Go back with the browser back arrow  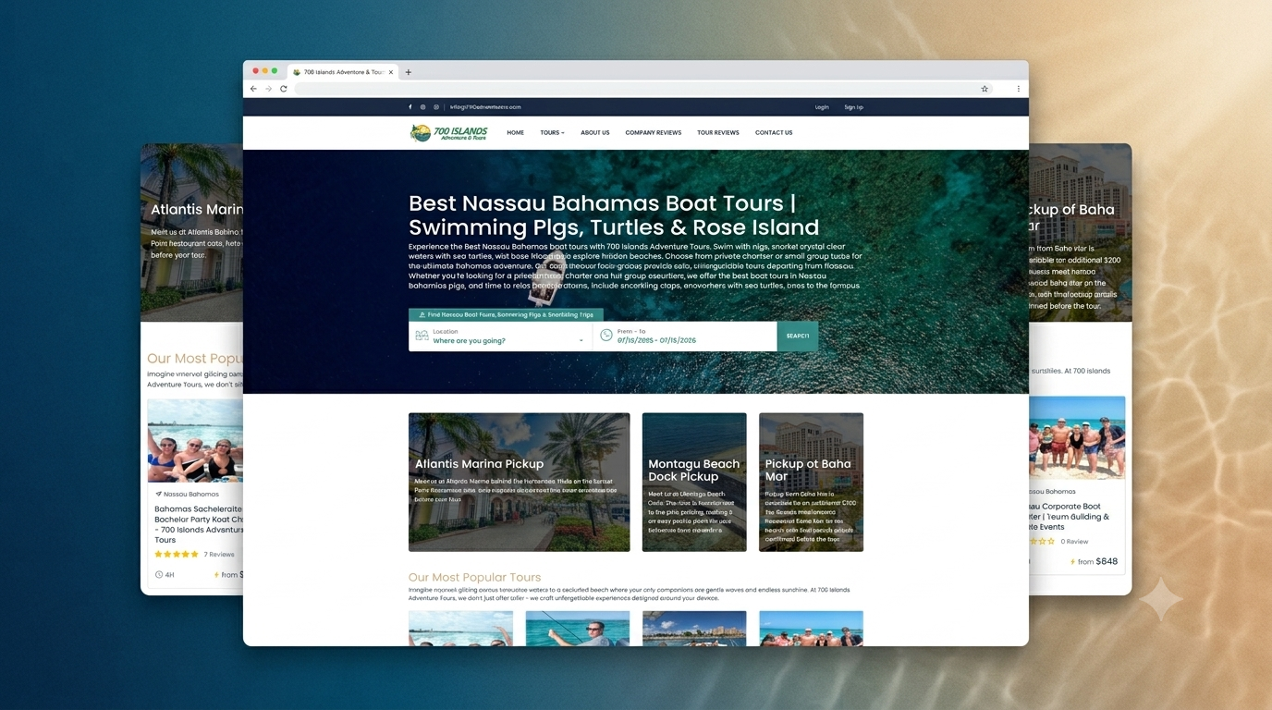pos(254,89)
